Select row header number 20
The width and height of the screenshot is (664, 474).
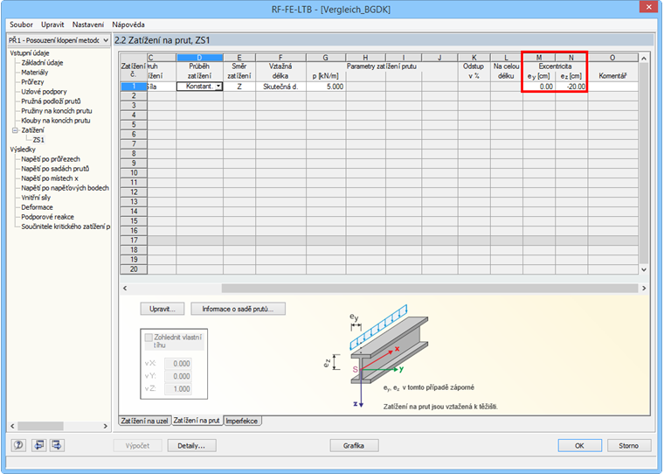(x=134, y=269)
